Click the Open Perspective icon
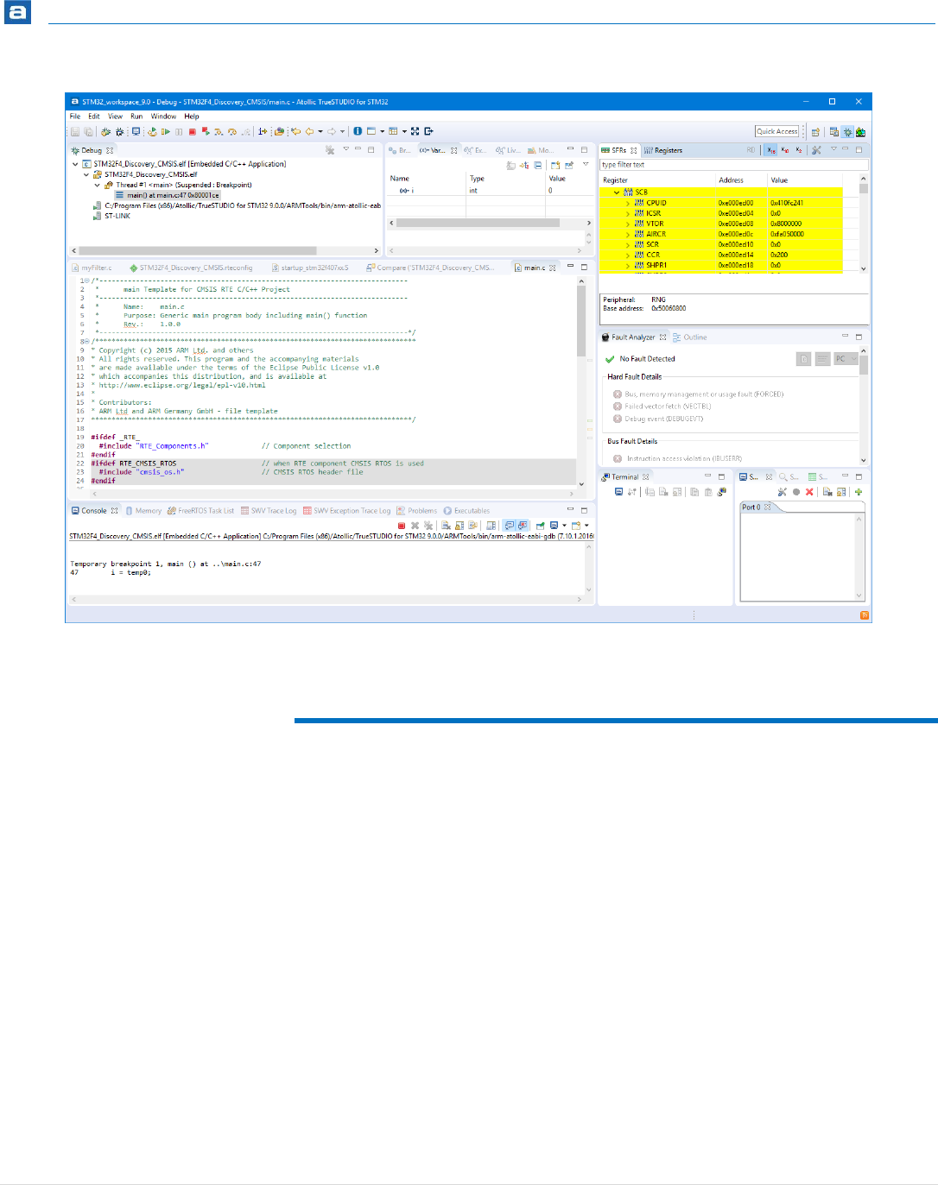Screen dimensions: 938x1185 point(815,132)
